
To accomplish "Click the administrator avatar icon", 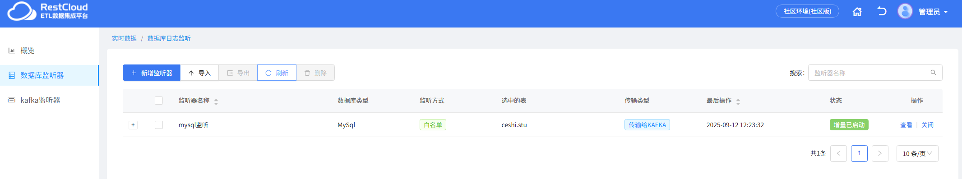I will 905,11.
